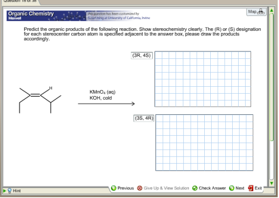Click the green vertical scrollbar thumb

coord(272,77)
